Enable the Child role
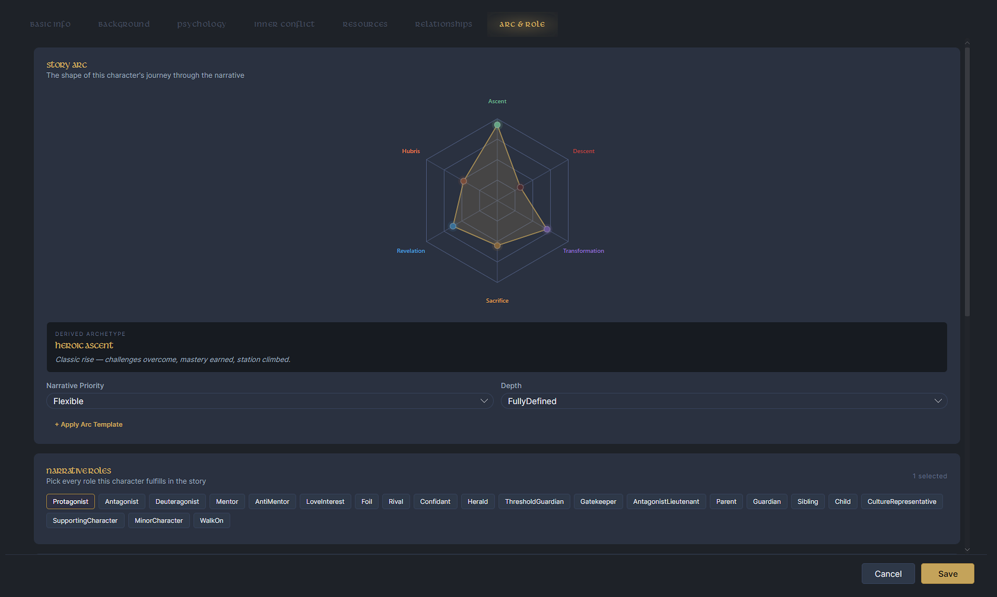 (842, 501)
